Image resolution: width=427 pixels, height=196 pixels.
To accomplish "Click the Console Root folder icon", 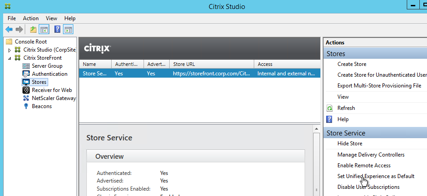I will (x=9, y=42).
